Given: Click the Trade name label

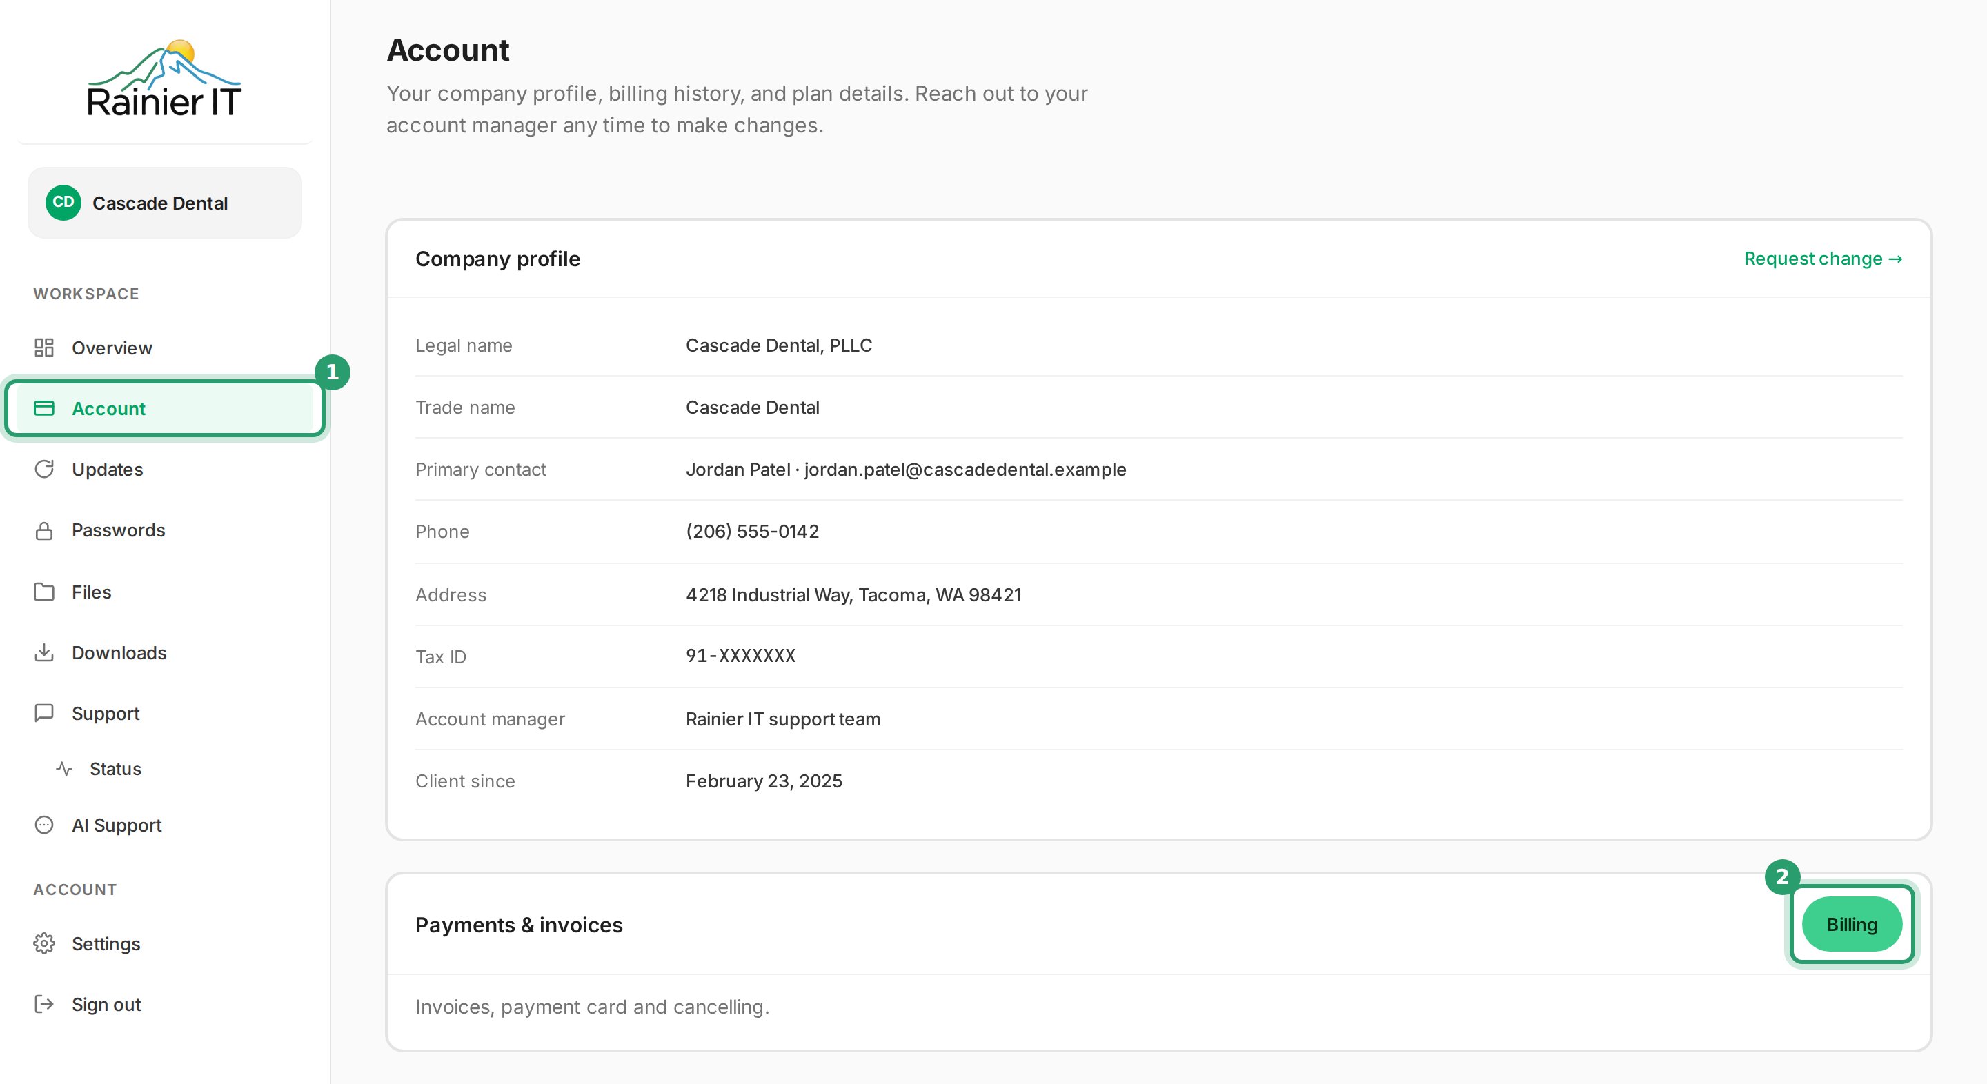Looking at the screenshot, I should (465, 407).
